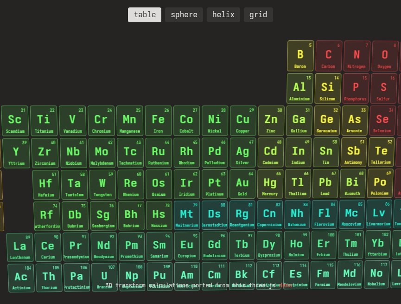Select the Copernicium (Cn) element tile
401x304 pixels.
click(x=269, y=215)
